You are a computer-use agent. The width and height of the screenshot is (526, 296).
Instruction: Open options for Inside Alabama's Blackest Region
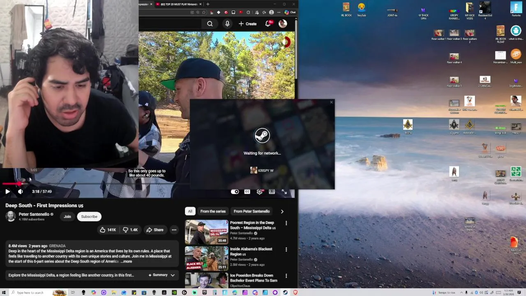point(286,250)
